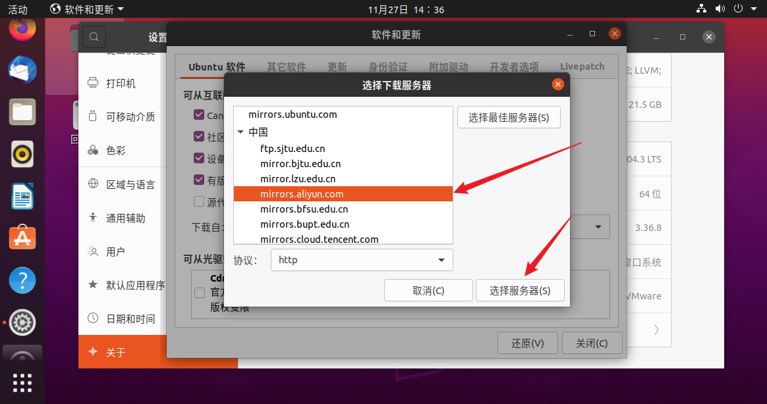Open the Help question mark icon

point(22,280)
